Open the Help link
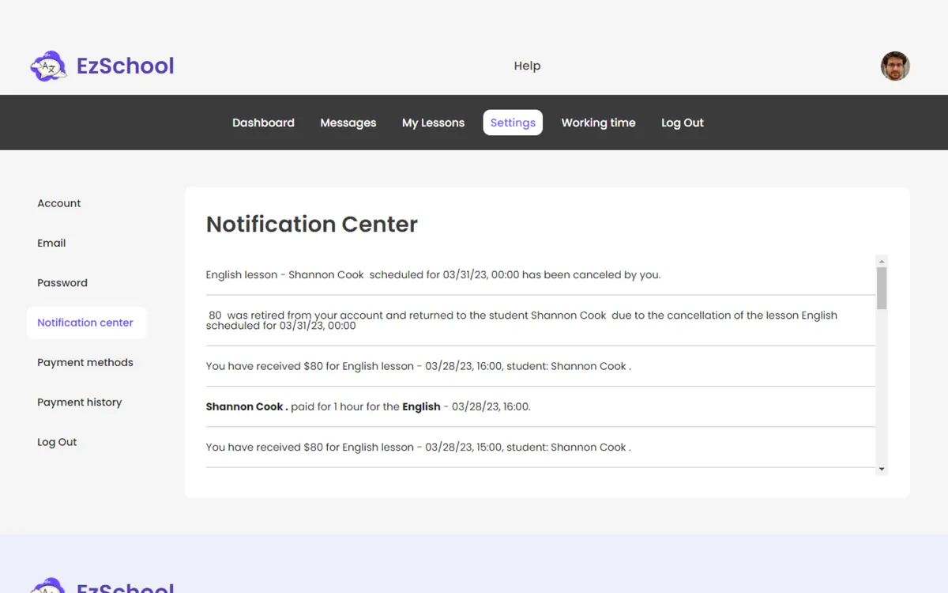 coord(527,66)
